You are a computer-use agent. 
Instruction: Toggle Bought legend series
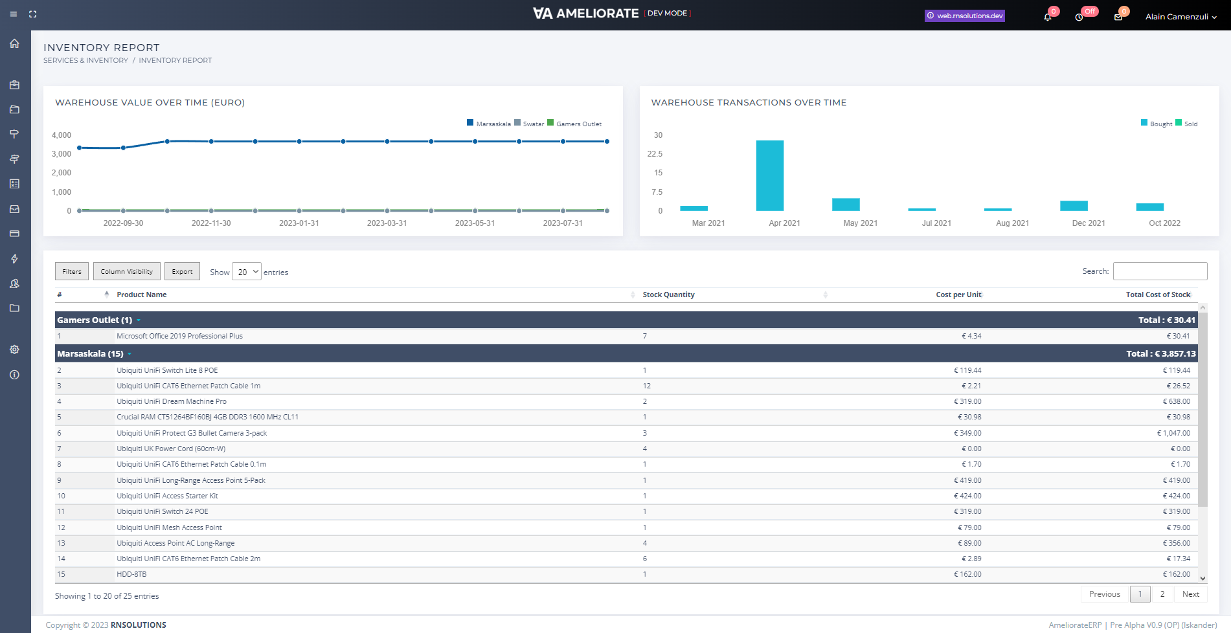tap(1157, 123)
